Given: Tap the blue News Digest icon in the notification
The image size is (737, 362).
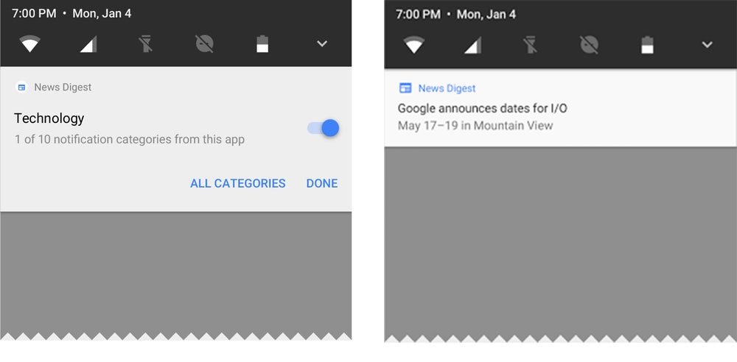Looking at the screenshot, I should [405, 88].
